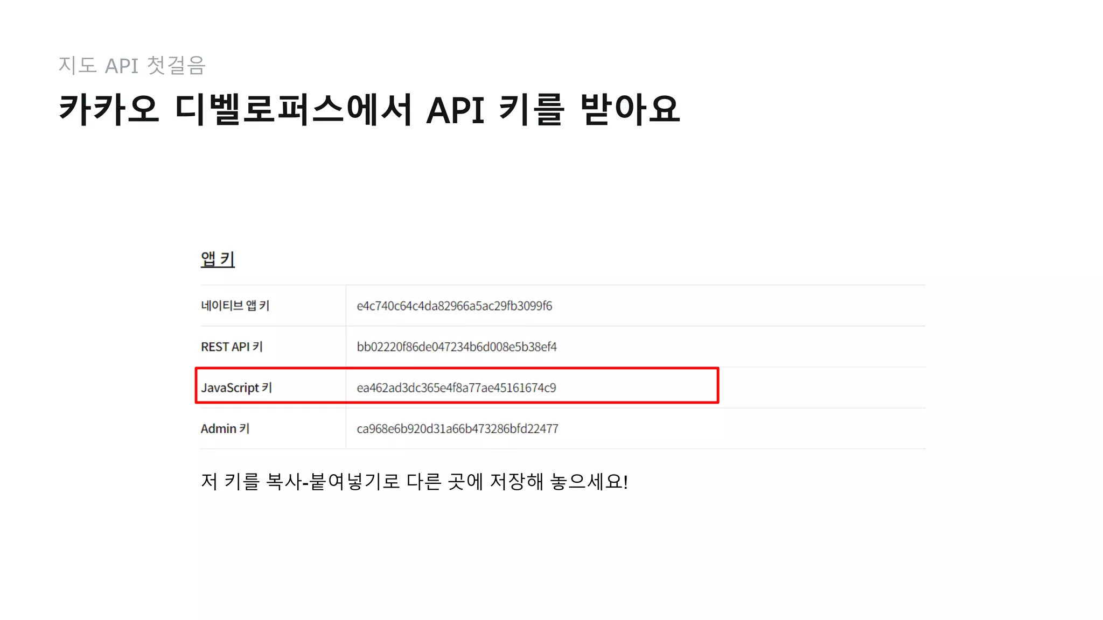Select the 'Admin 키' row label
The width and height of the screenshot is (1103, 620).
tap(225, 428)
